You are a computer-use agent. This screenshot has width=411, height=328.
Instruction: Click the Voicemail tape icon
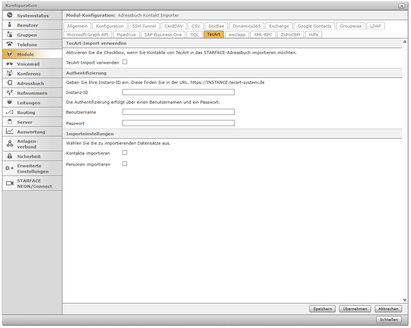point(10,64)
